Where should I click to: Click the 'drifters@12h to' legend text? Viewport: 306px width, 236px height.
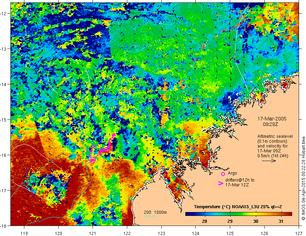click(240, 180)
